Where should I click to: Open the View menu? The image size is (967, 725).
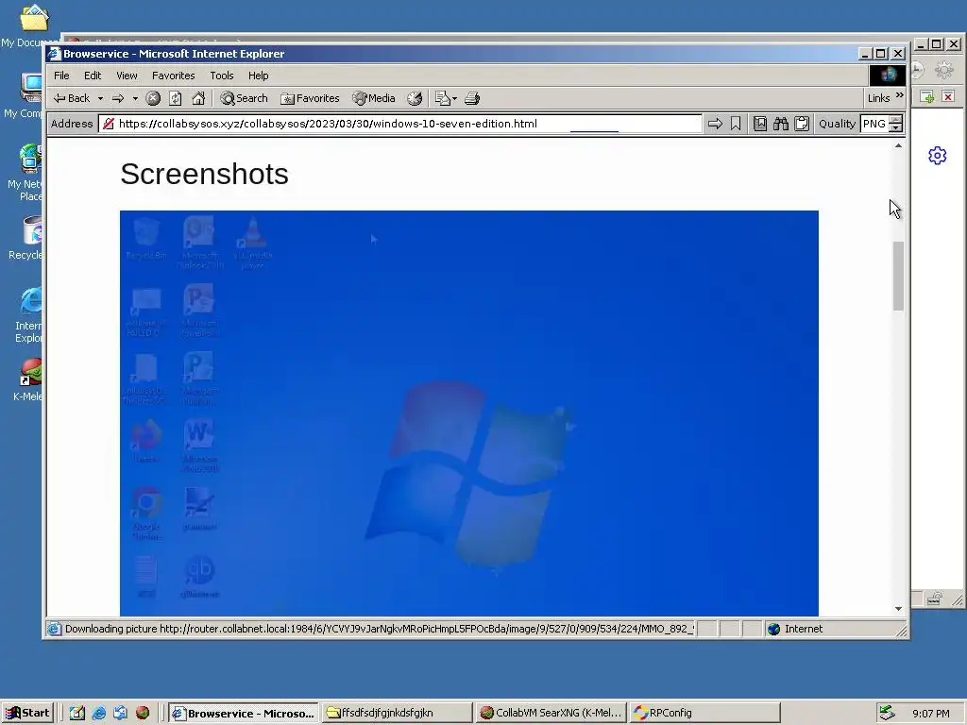pos(127,76)
